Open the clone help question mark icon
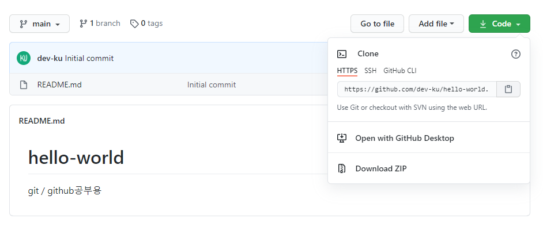The image size is (543, 230). [x=516, y=54]
